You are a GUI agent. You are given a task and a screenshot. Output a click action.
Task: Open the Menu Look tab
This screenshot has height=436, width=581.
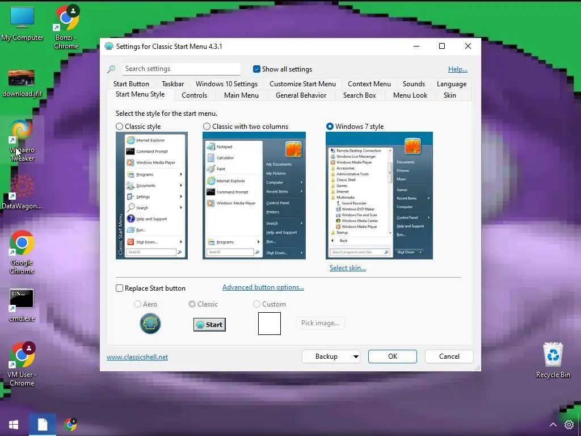[410, 95]
